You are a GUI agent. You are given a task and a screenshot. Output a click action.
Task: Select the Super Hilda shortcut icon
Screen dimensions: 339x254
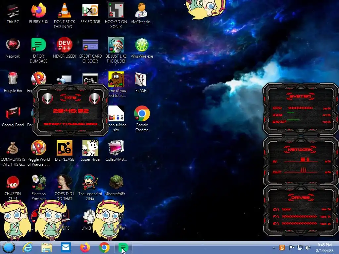pos(90,148)
